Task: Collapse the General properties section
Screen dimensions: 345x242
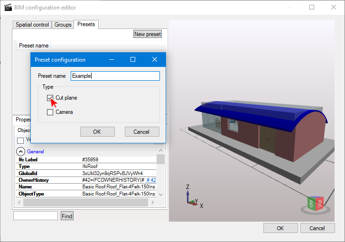Action: pos(21,152)
